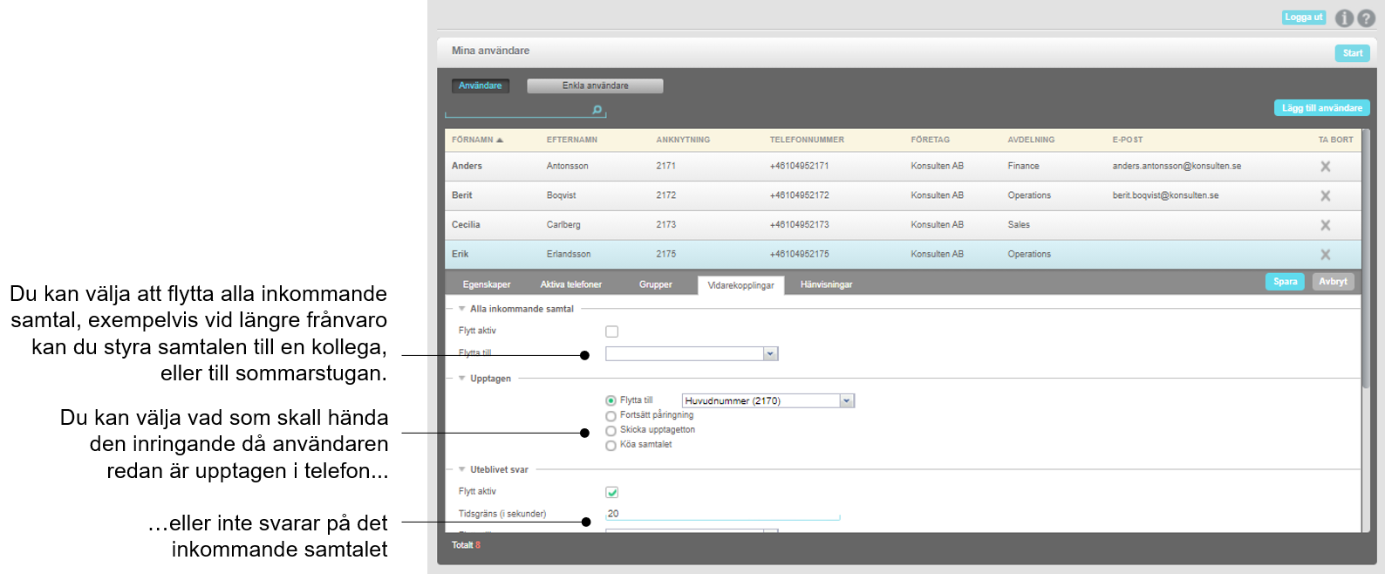
Task: Remove user Anders with X icon
Action: pyautogui.click(x=1325, y=167)
